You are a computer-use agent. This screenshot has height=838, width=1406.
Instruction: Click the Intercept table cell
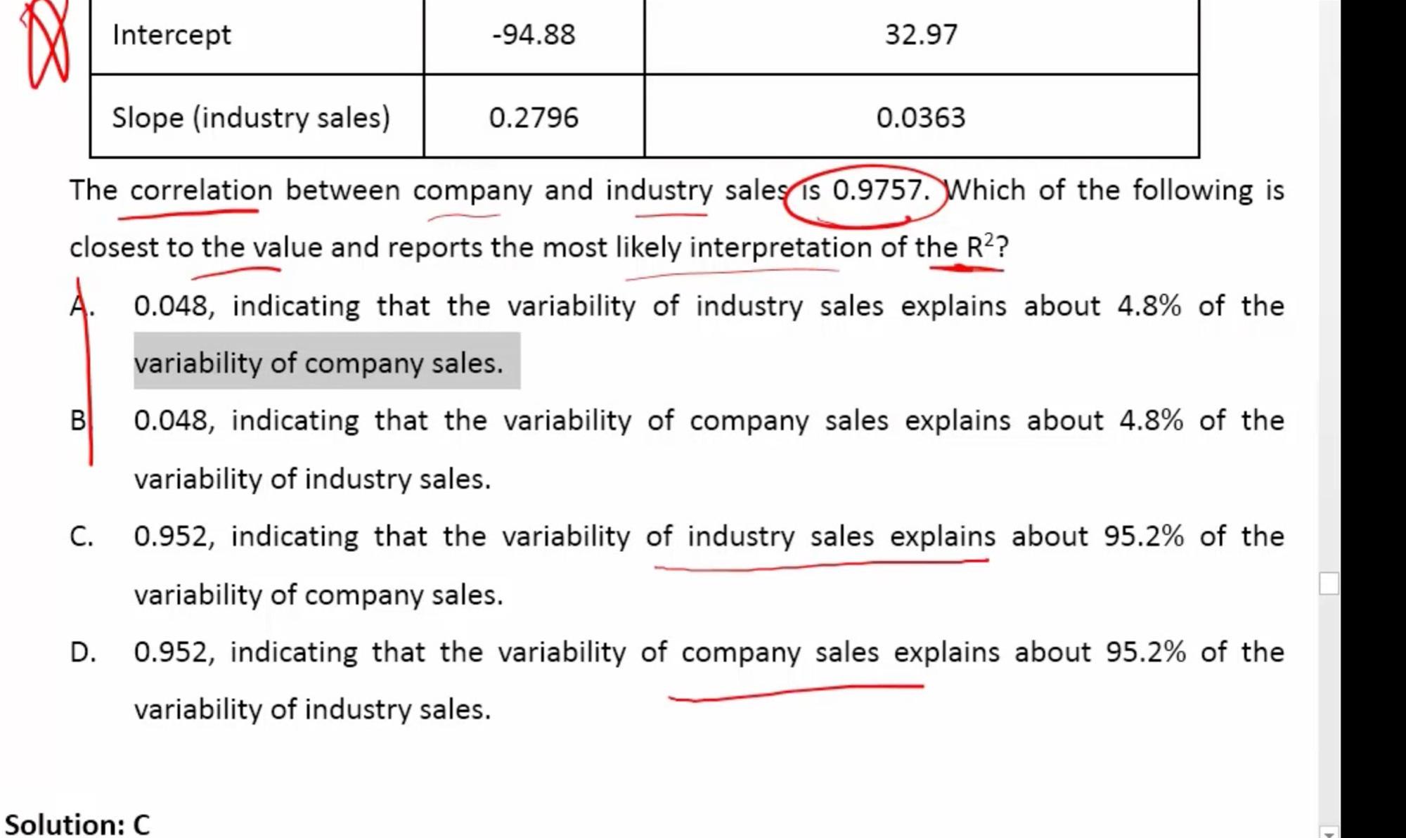257,34
